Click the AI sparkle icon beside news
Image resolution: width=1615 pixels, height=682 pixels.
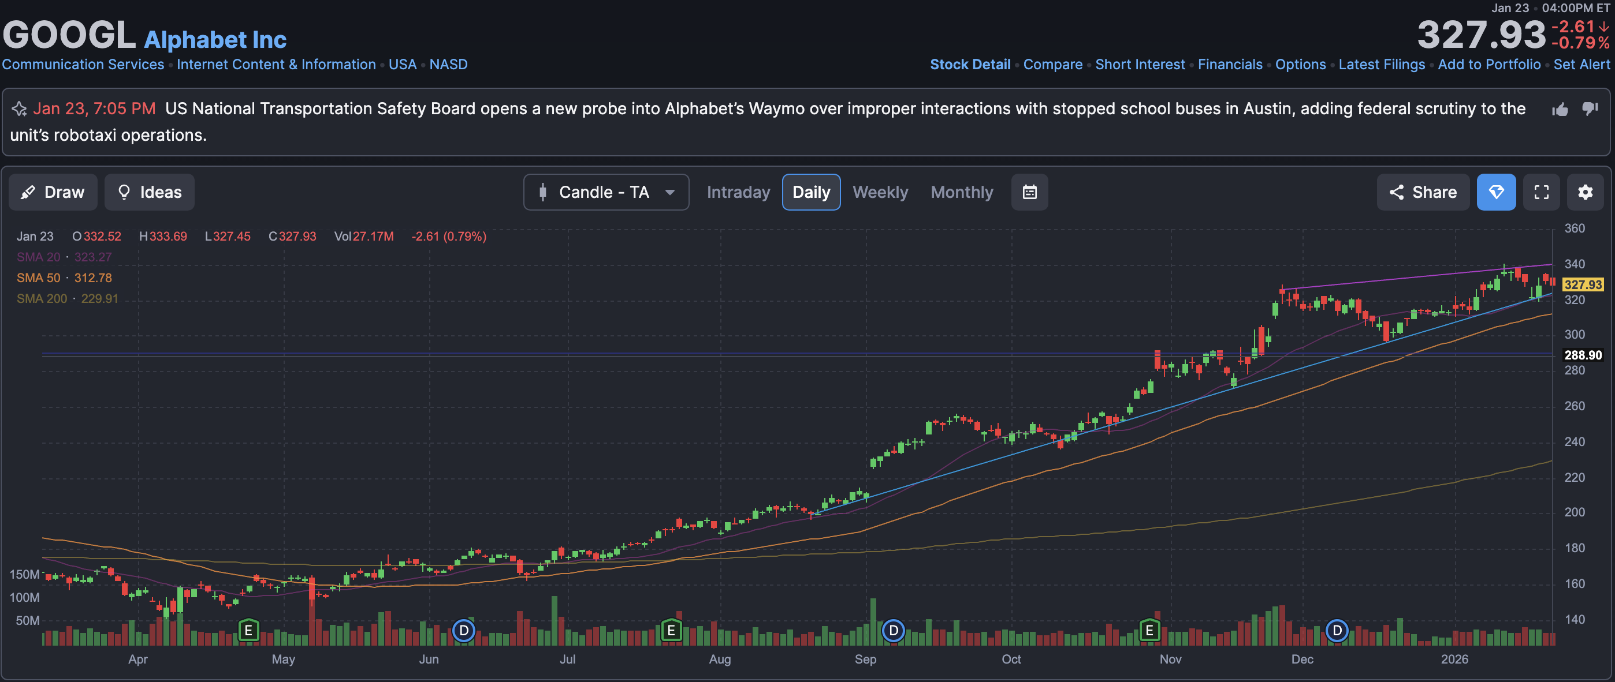click(x=19, y=109)
